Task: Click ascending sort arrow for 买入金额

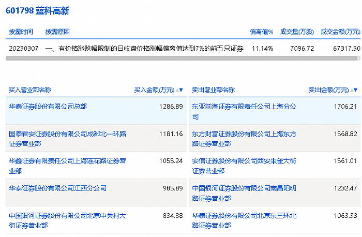Action: coord(177,90)
